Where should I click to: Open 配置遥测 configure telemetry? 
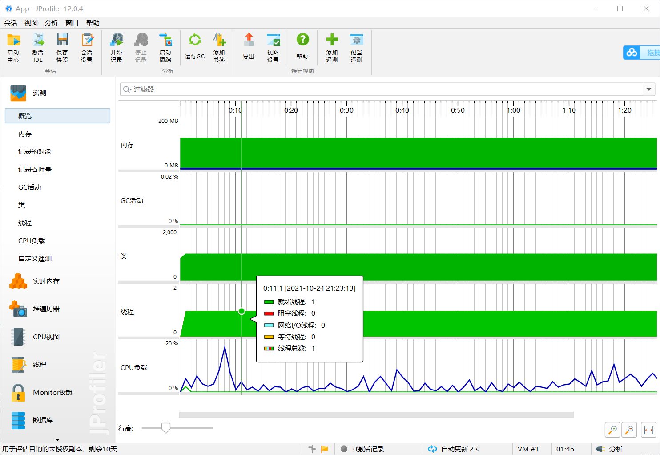tap(357, 48)
